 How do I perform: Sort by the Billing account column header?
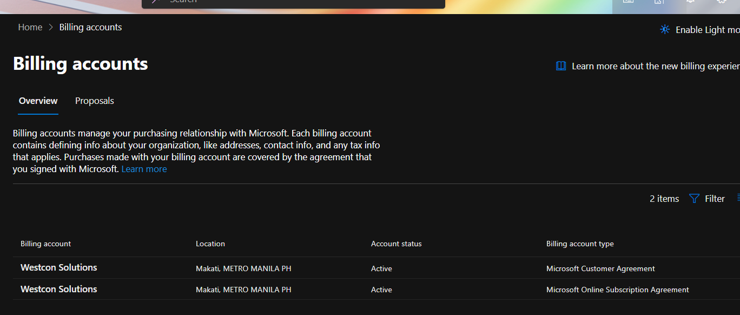click(x=45, y=244)
